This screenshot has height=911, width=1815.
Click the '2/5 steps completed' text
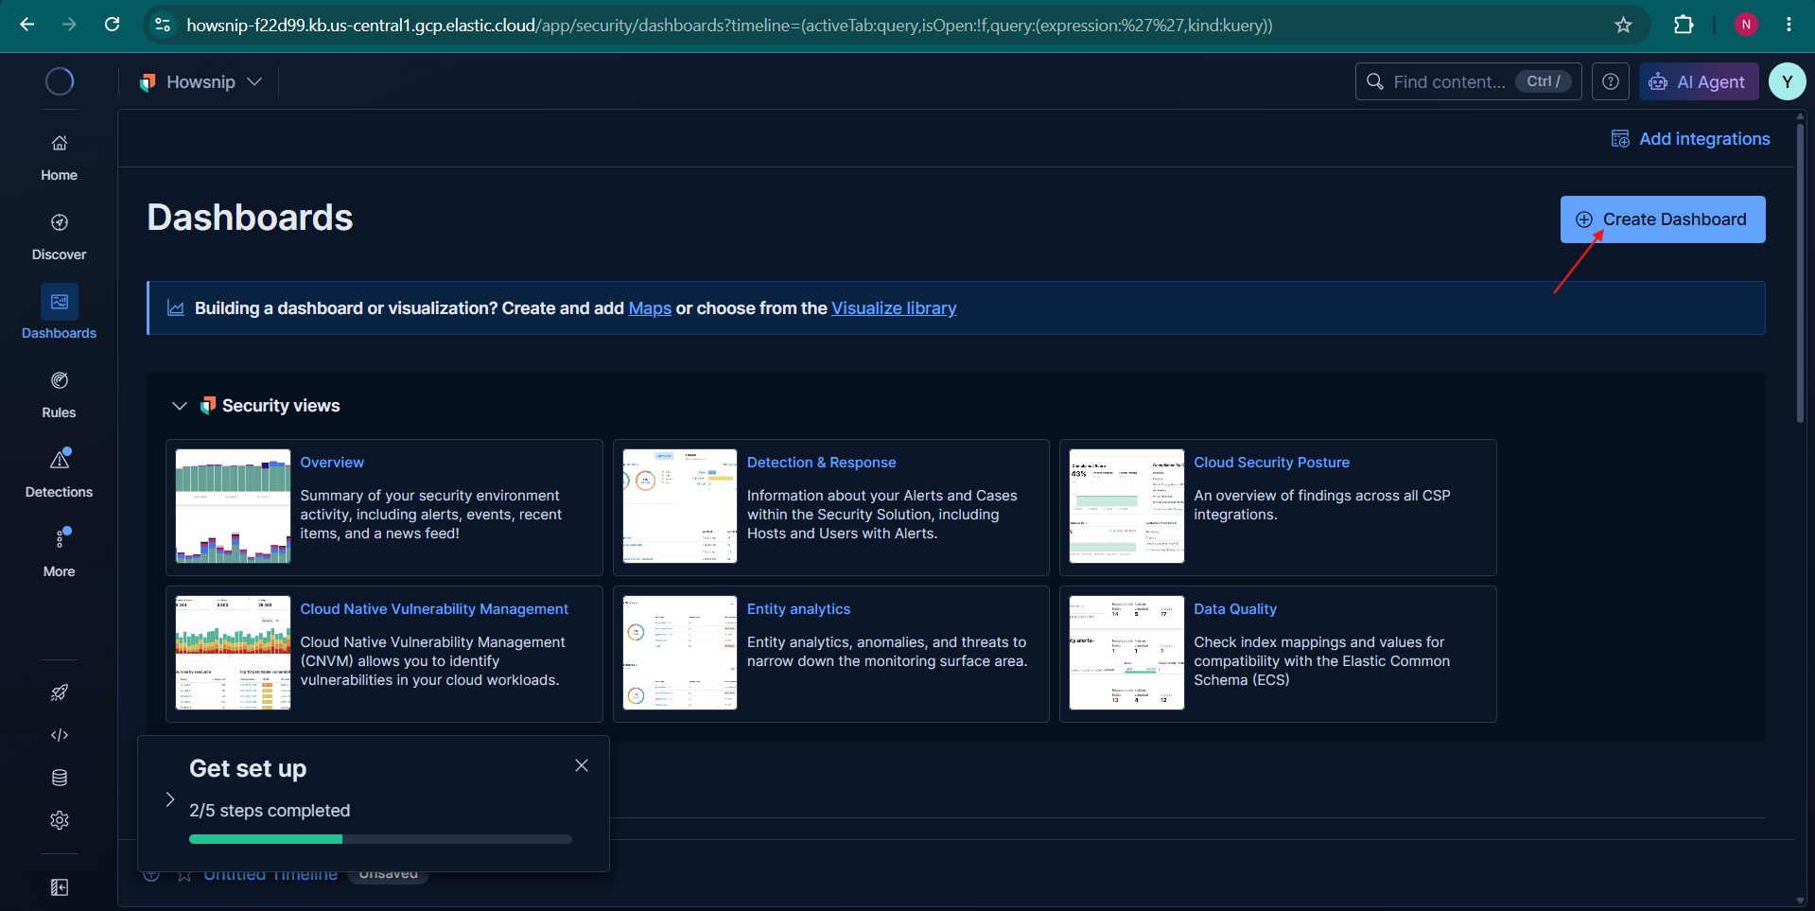pyautogui.click(x=270, y=811)
